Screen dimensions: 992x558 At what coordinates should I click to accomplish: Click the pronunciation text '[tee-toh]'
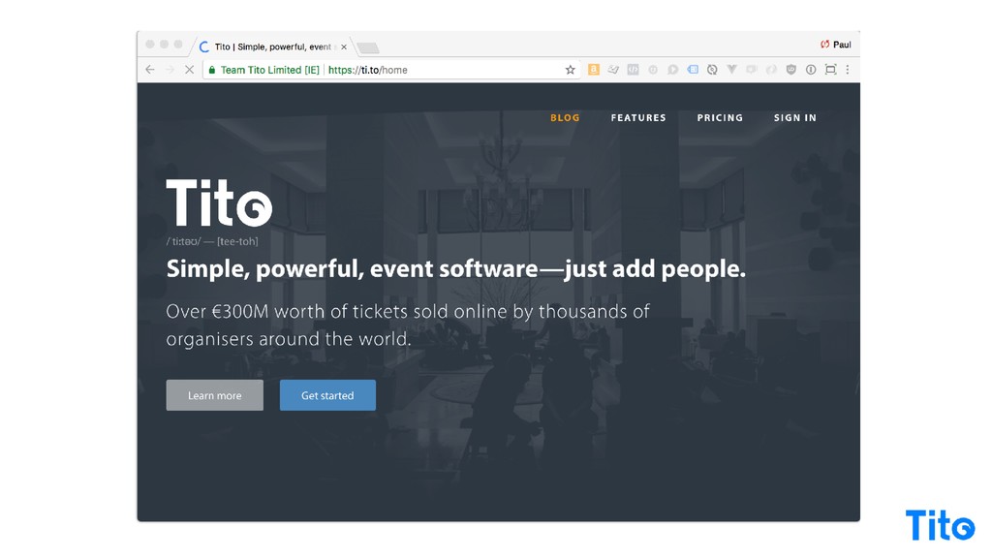[x=237, y=241]
